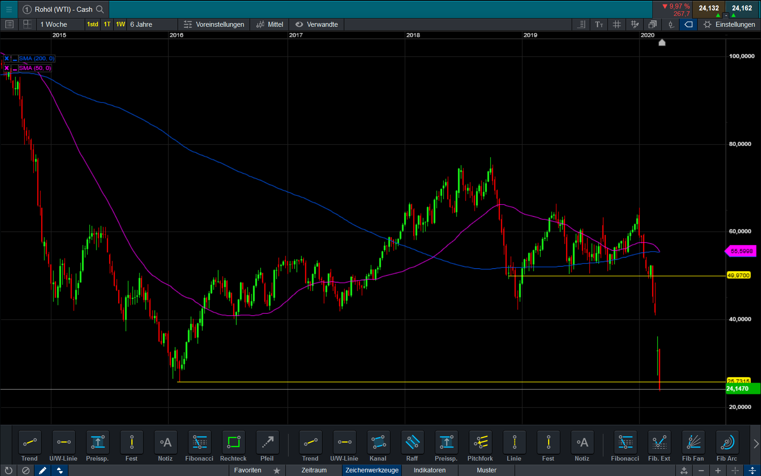
Task: Toggle chart gridlines with the hash icon
Action: point(617,24)
